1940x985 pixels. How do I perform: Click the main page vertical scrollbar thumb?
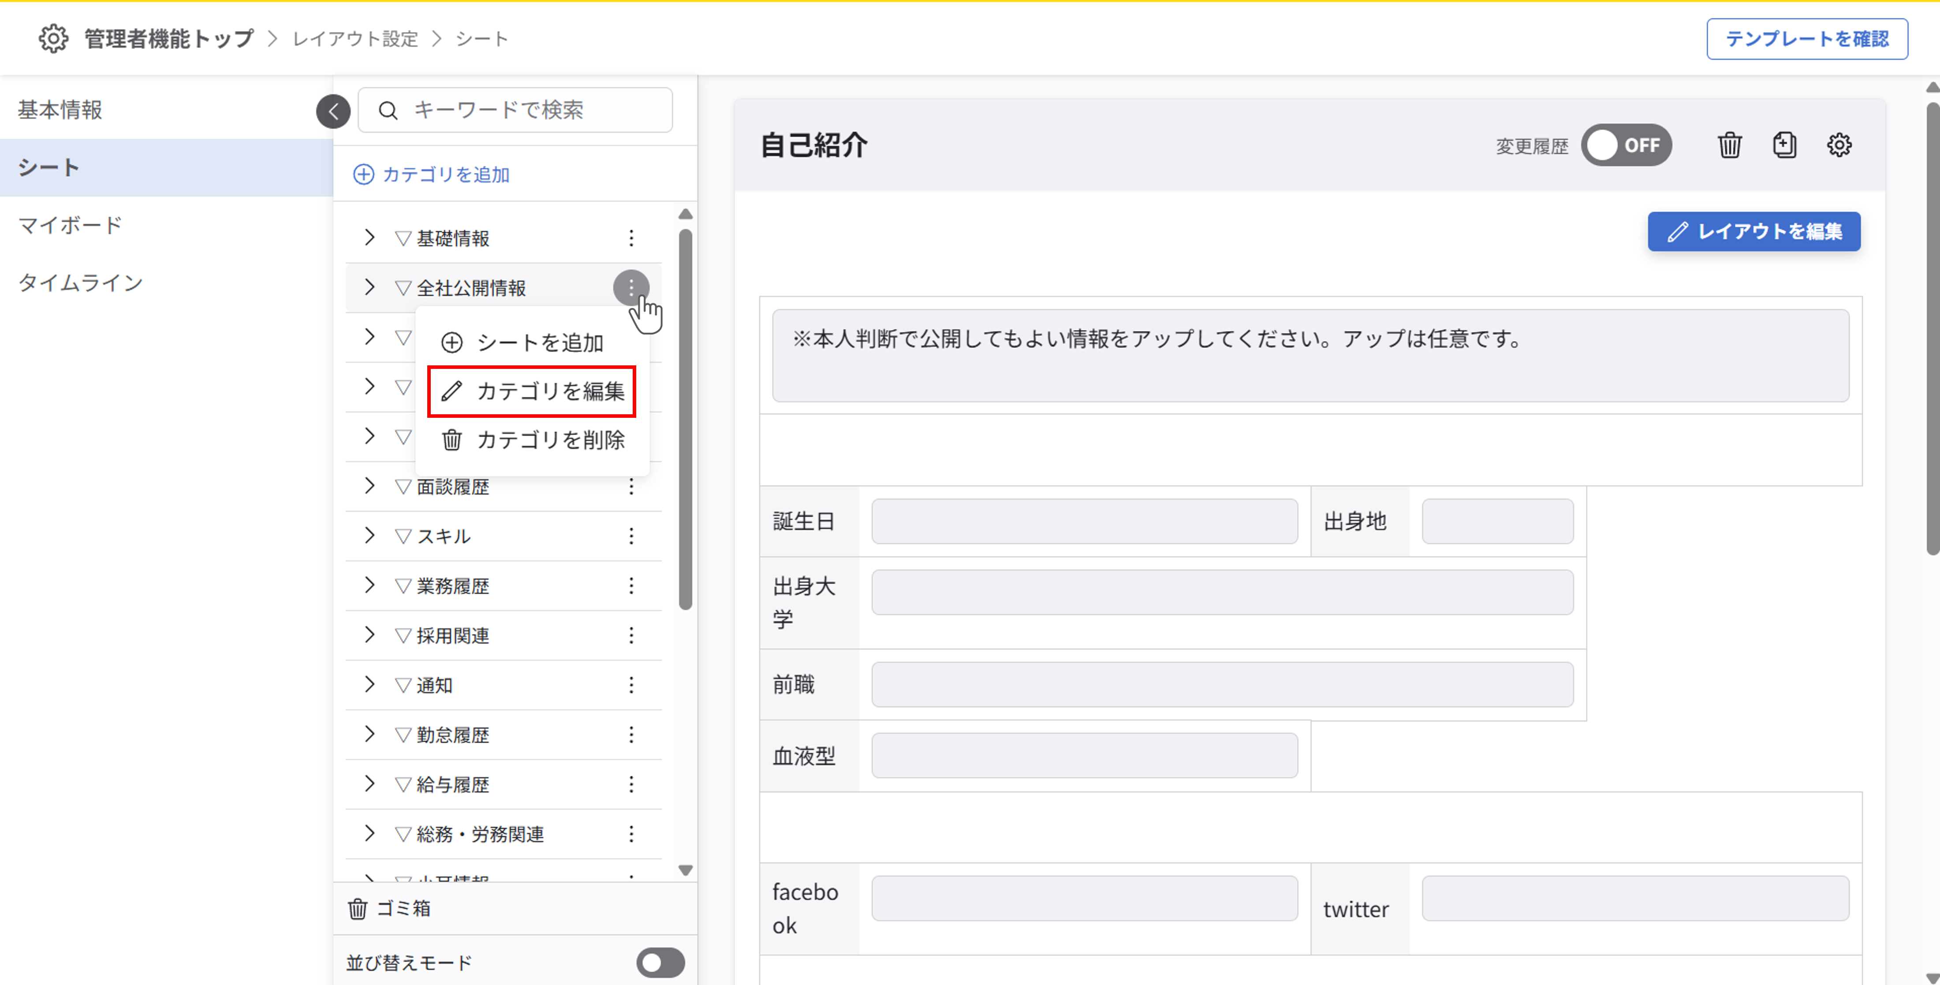coord(1933,328)
